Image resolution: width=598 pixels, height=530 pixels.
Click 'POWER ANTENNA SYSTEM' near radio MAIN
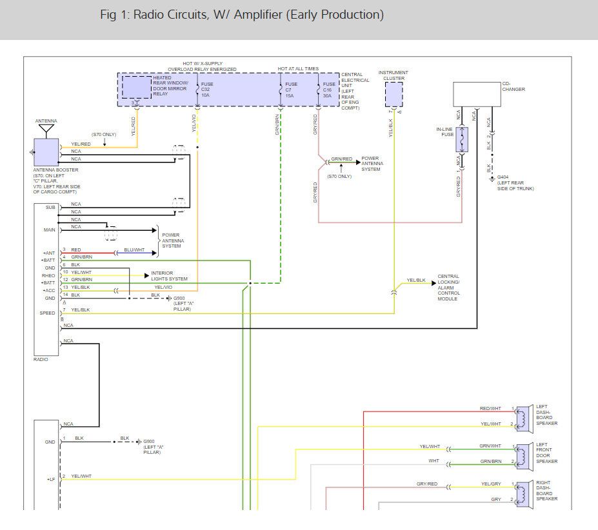click(x=173, y=240)
